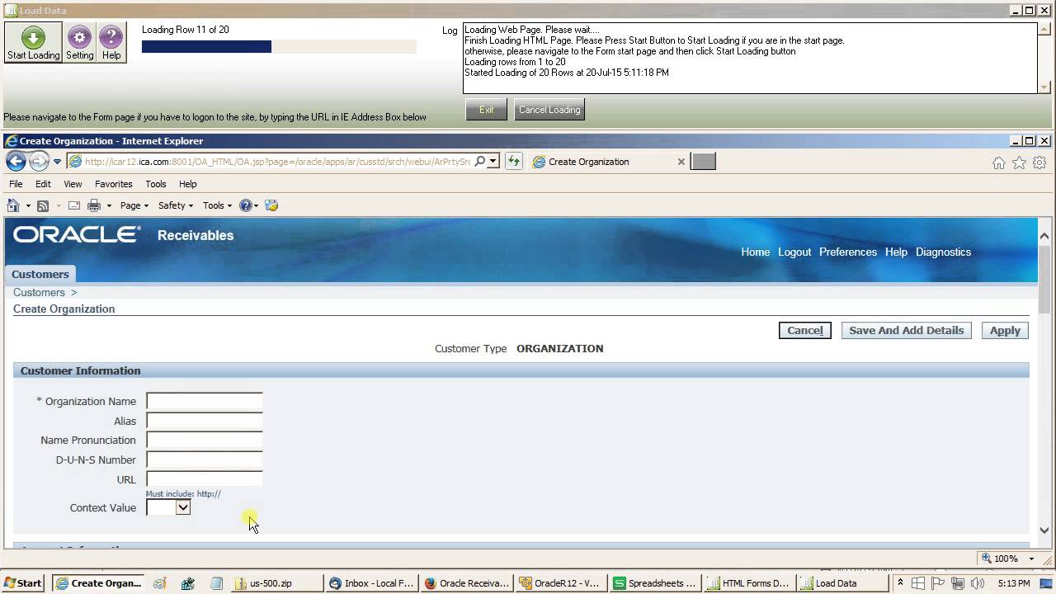Click the Logout link

[794, 252]
